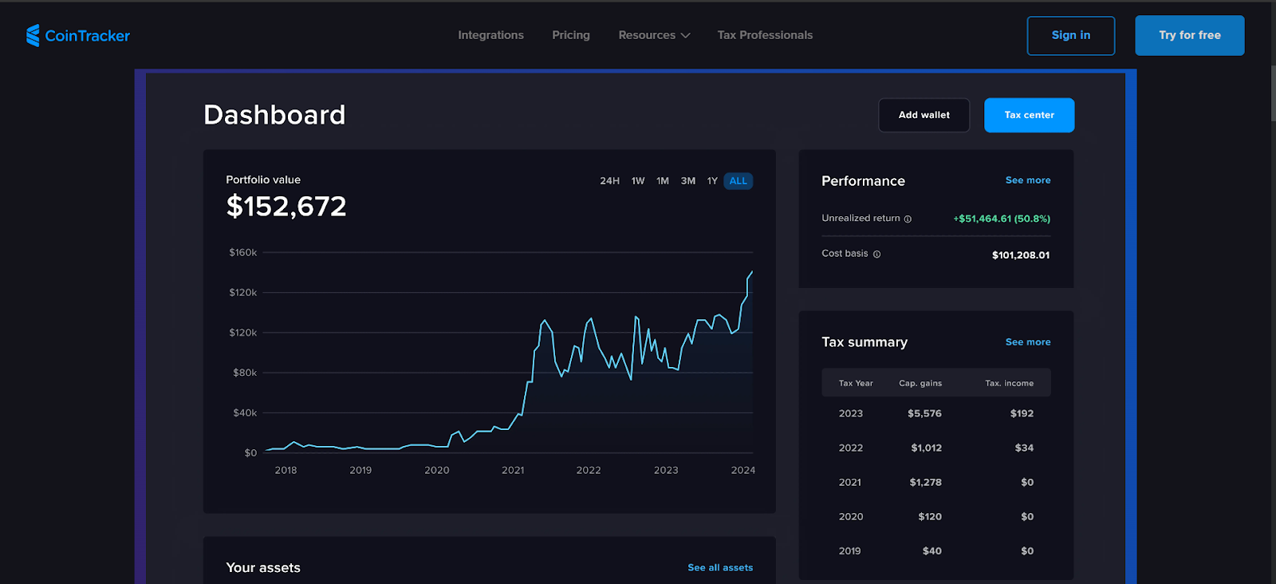1276x584 pixels.
Task: Click the Your assets heading
Action: point(263,568)
